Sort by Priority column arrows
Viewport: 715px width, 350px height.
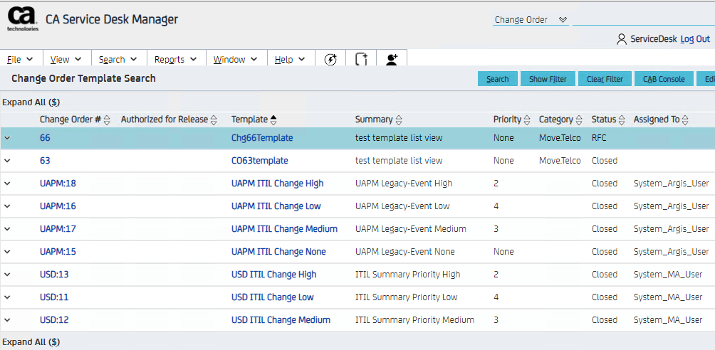pyautogui.click(x=527, y=120)
